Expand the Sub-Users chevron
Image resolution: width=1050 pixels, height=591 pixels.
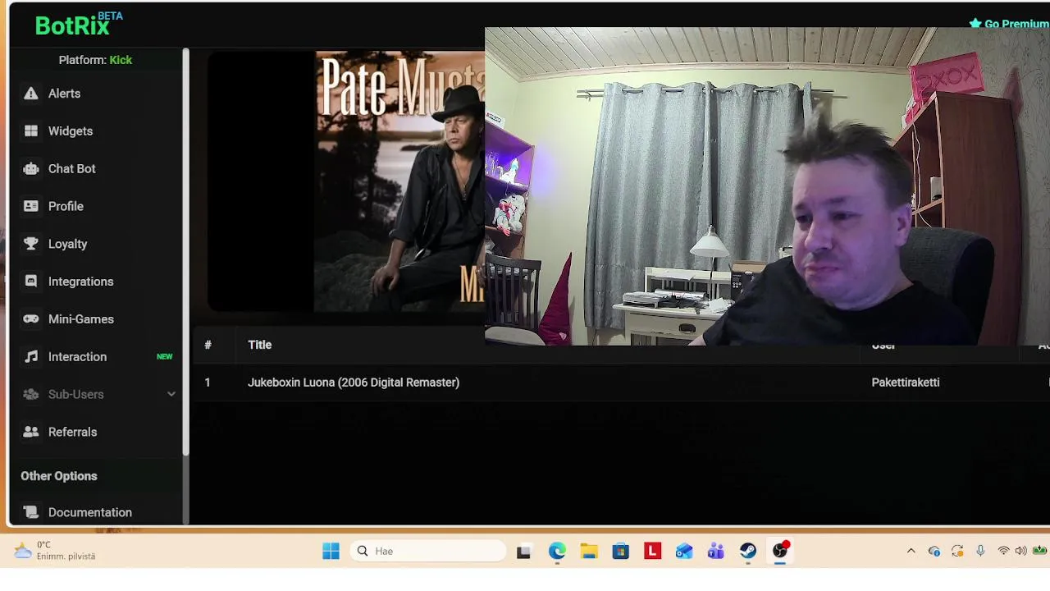tap(171, 395)
